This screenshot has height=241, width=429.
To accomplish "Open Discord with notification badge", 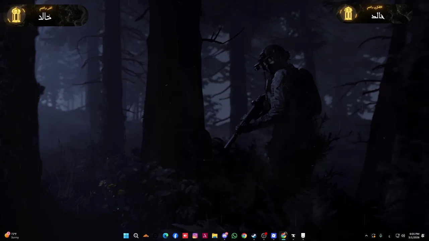I will coord(225,236).
